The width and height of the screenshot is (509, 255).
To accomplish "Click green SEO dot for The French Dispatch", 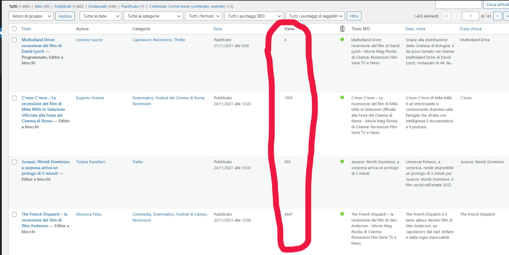I will tap(342, 214).
